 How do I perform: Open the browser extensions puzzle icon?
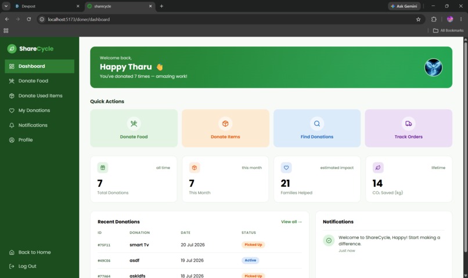pos(434,19)
